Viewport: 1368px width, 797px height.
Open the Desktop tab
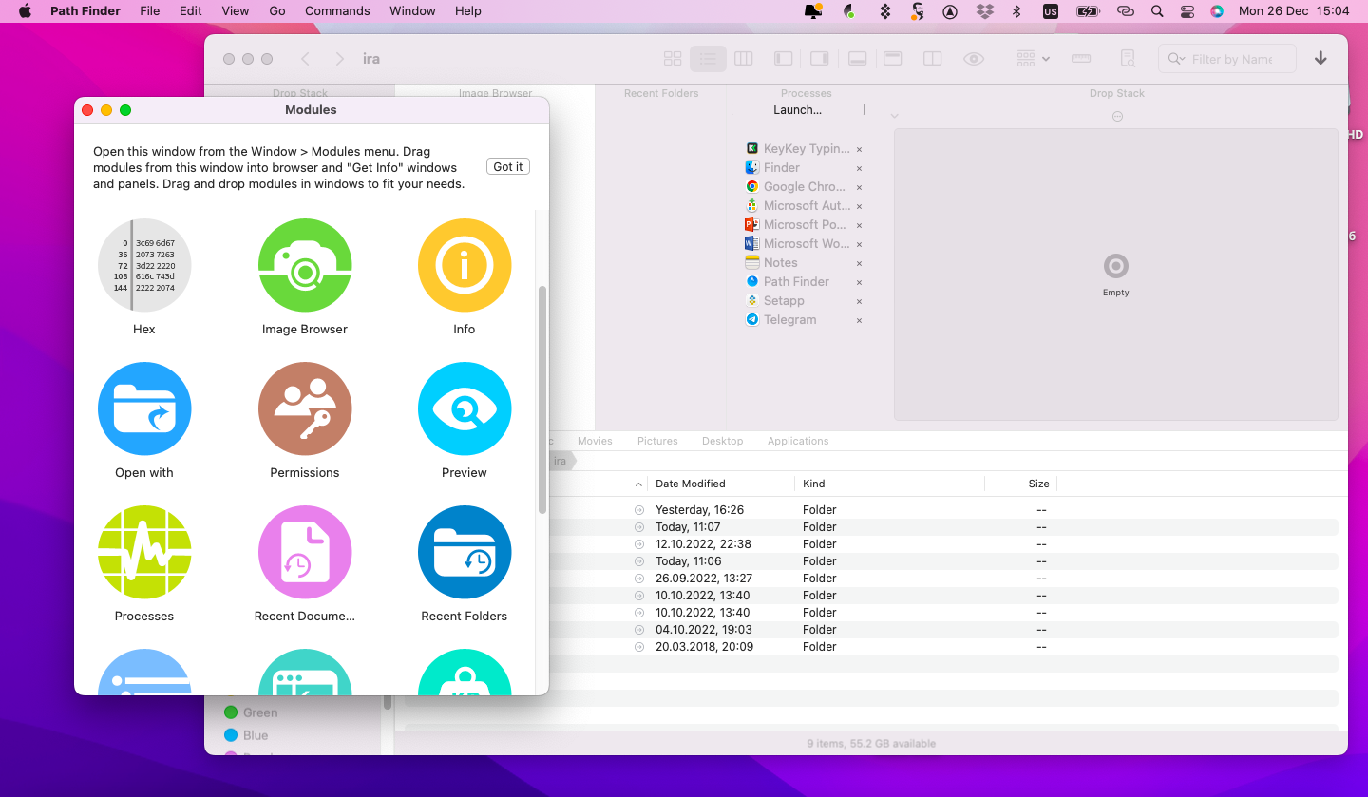pos(722,441)
